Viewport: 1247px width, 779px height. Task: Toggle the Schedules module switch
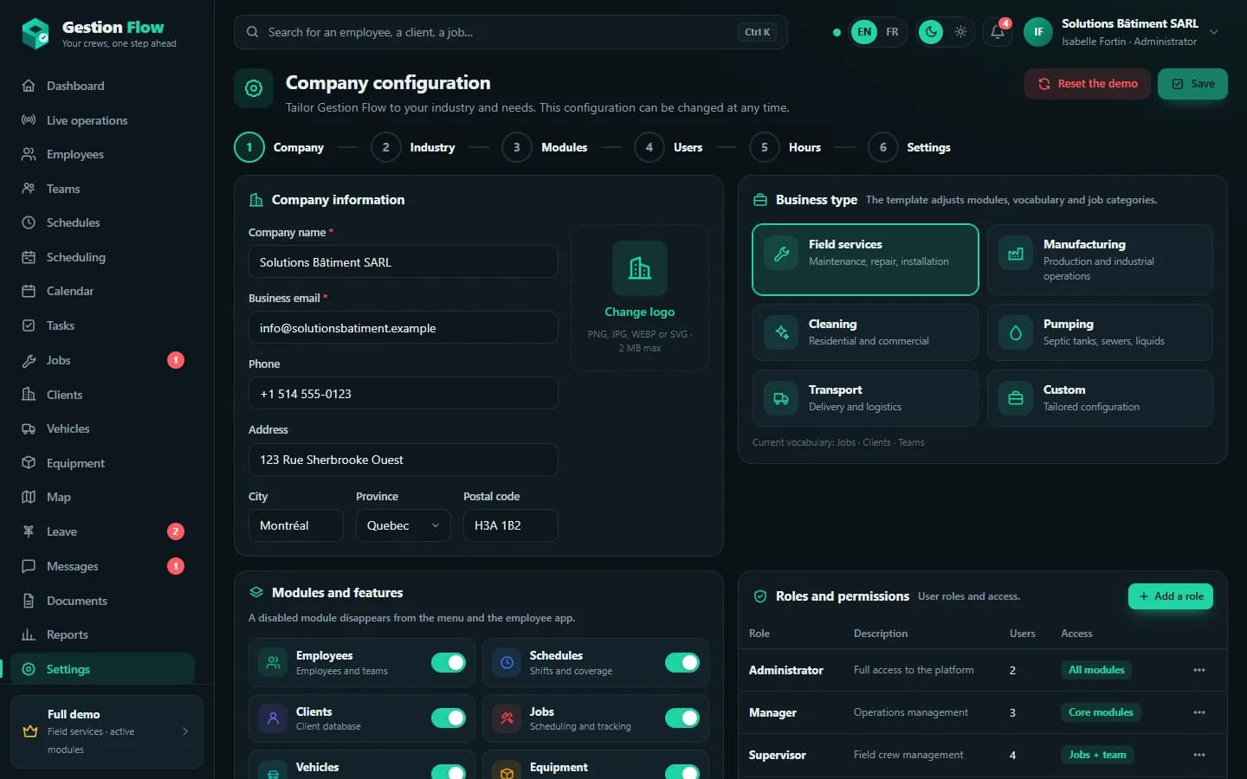click(682, 663)
